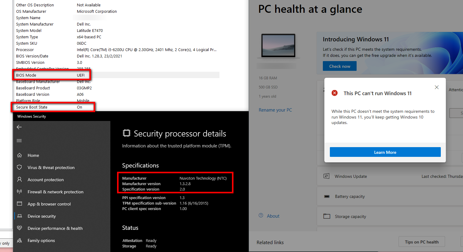Open Firewall & network protection icon
The image size is (463, 252).
19,192
